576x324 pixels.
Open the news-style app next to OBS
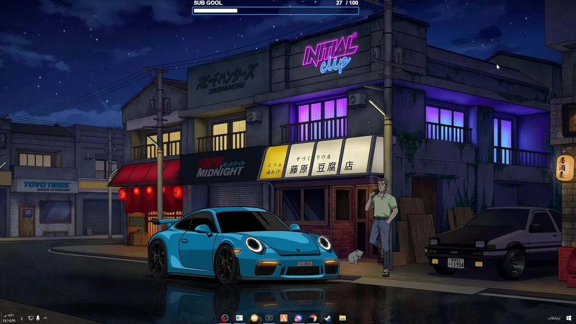coord(239,318)
